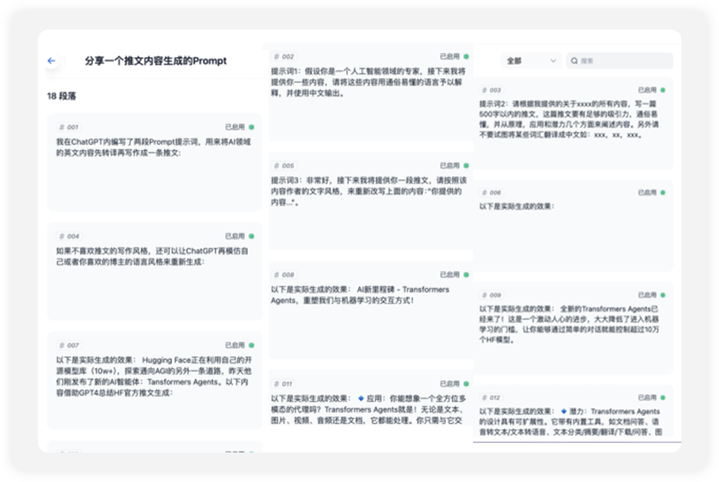This screenshot has width=719, height=482.
Task: Click the 已启用 label on segment 008
Action: (x=450, y=274)
